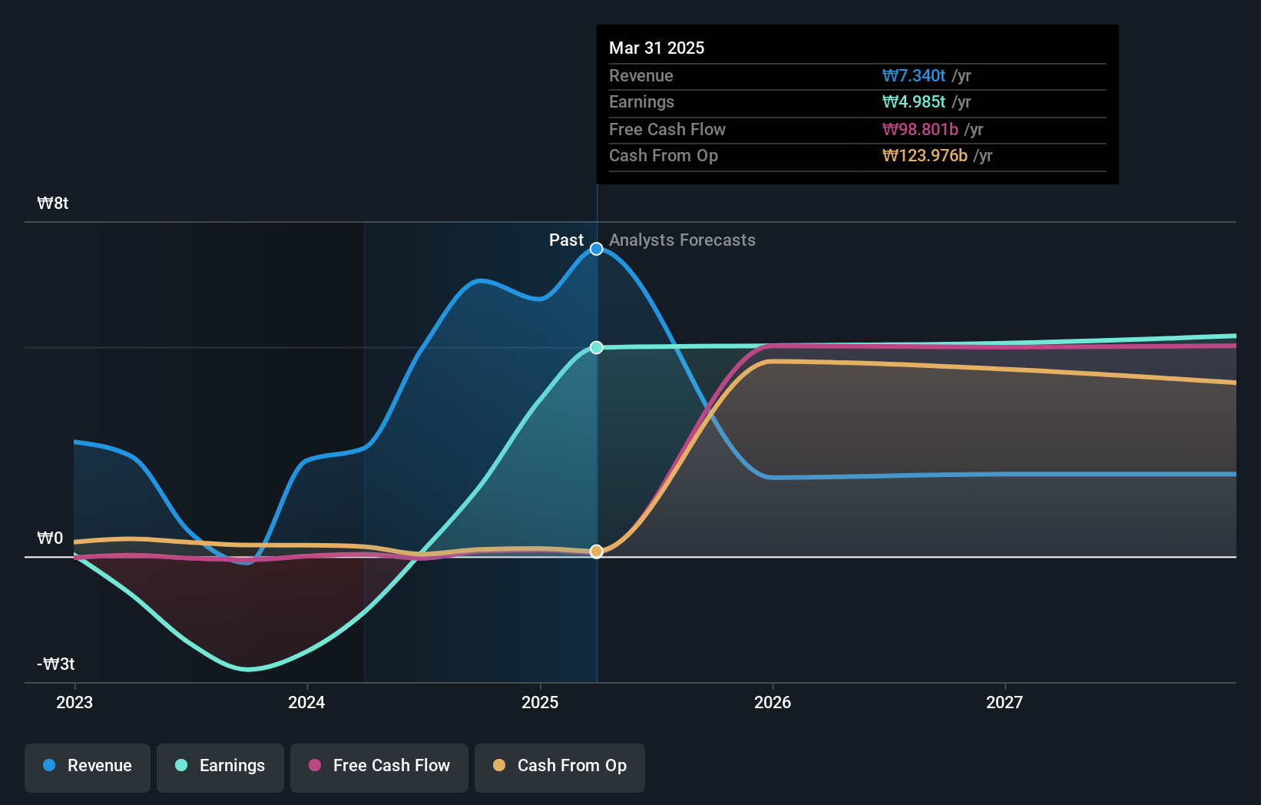Click the blue Revenue data point marker
The image size is (1261, 805).
(597, 249)
